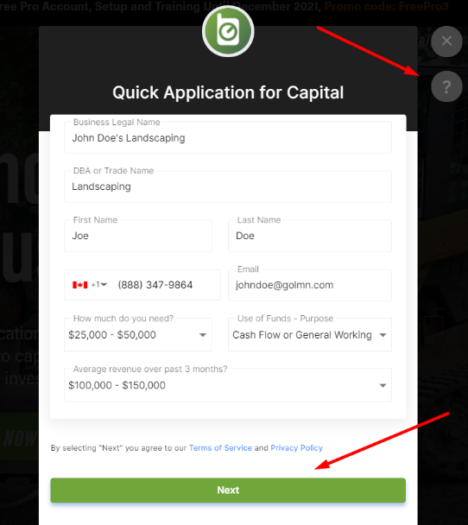Expand the average revenue dropdown
This screenshot has height=525, width=468.
pyautogui.click(x=228, y=385)
